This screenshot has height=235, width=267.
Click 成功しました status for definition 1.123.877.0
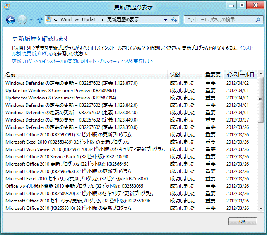tap(182, 83)
